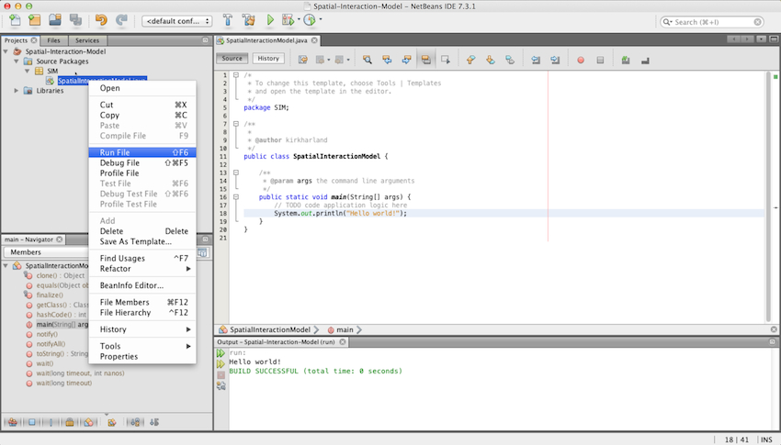Click the Uncomment editor toolbar icon
Image resolution: width=781 pixels, height=445 pixels.
coord(645,61)
